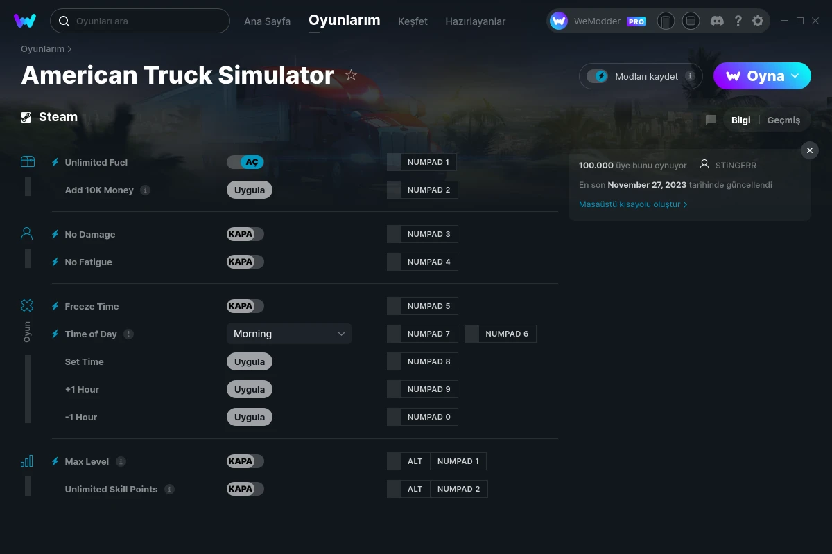Select the inventory category icon
Viewport: 832px width, 554px height.
(x=27, y=162)
